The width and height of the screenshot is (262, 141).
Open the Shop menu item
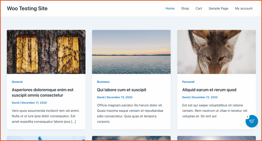click(185, 8)
